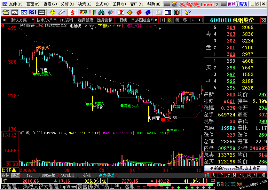The height and width of the screenshot is (190, 268).
Task: Click the red dollar sign icon
Action: coord(73,12)
